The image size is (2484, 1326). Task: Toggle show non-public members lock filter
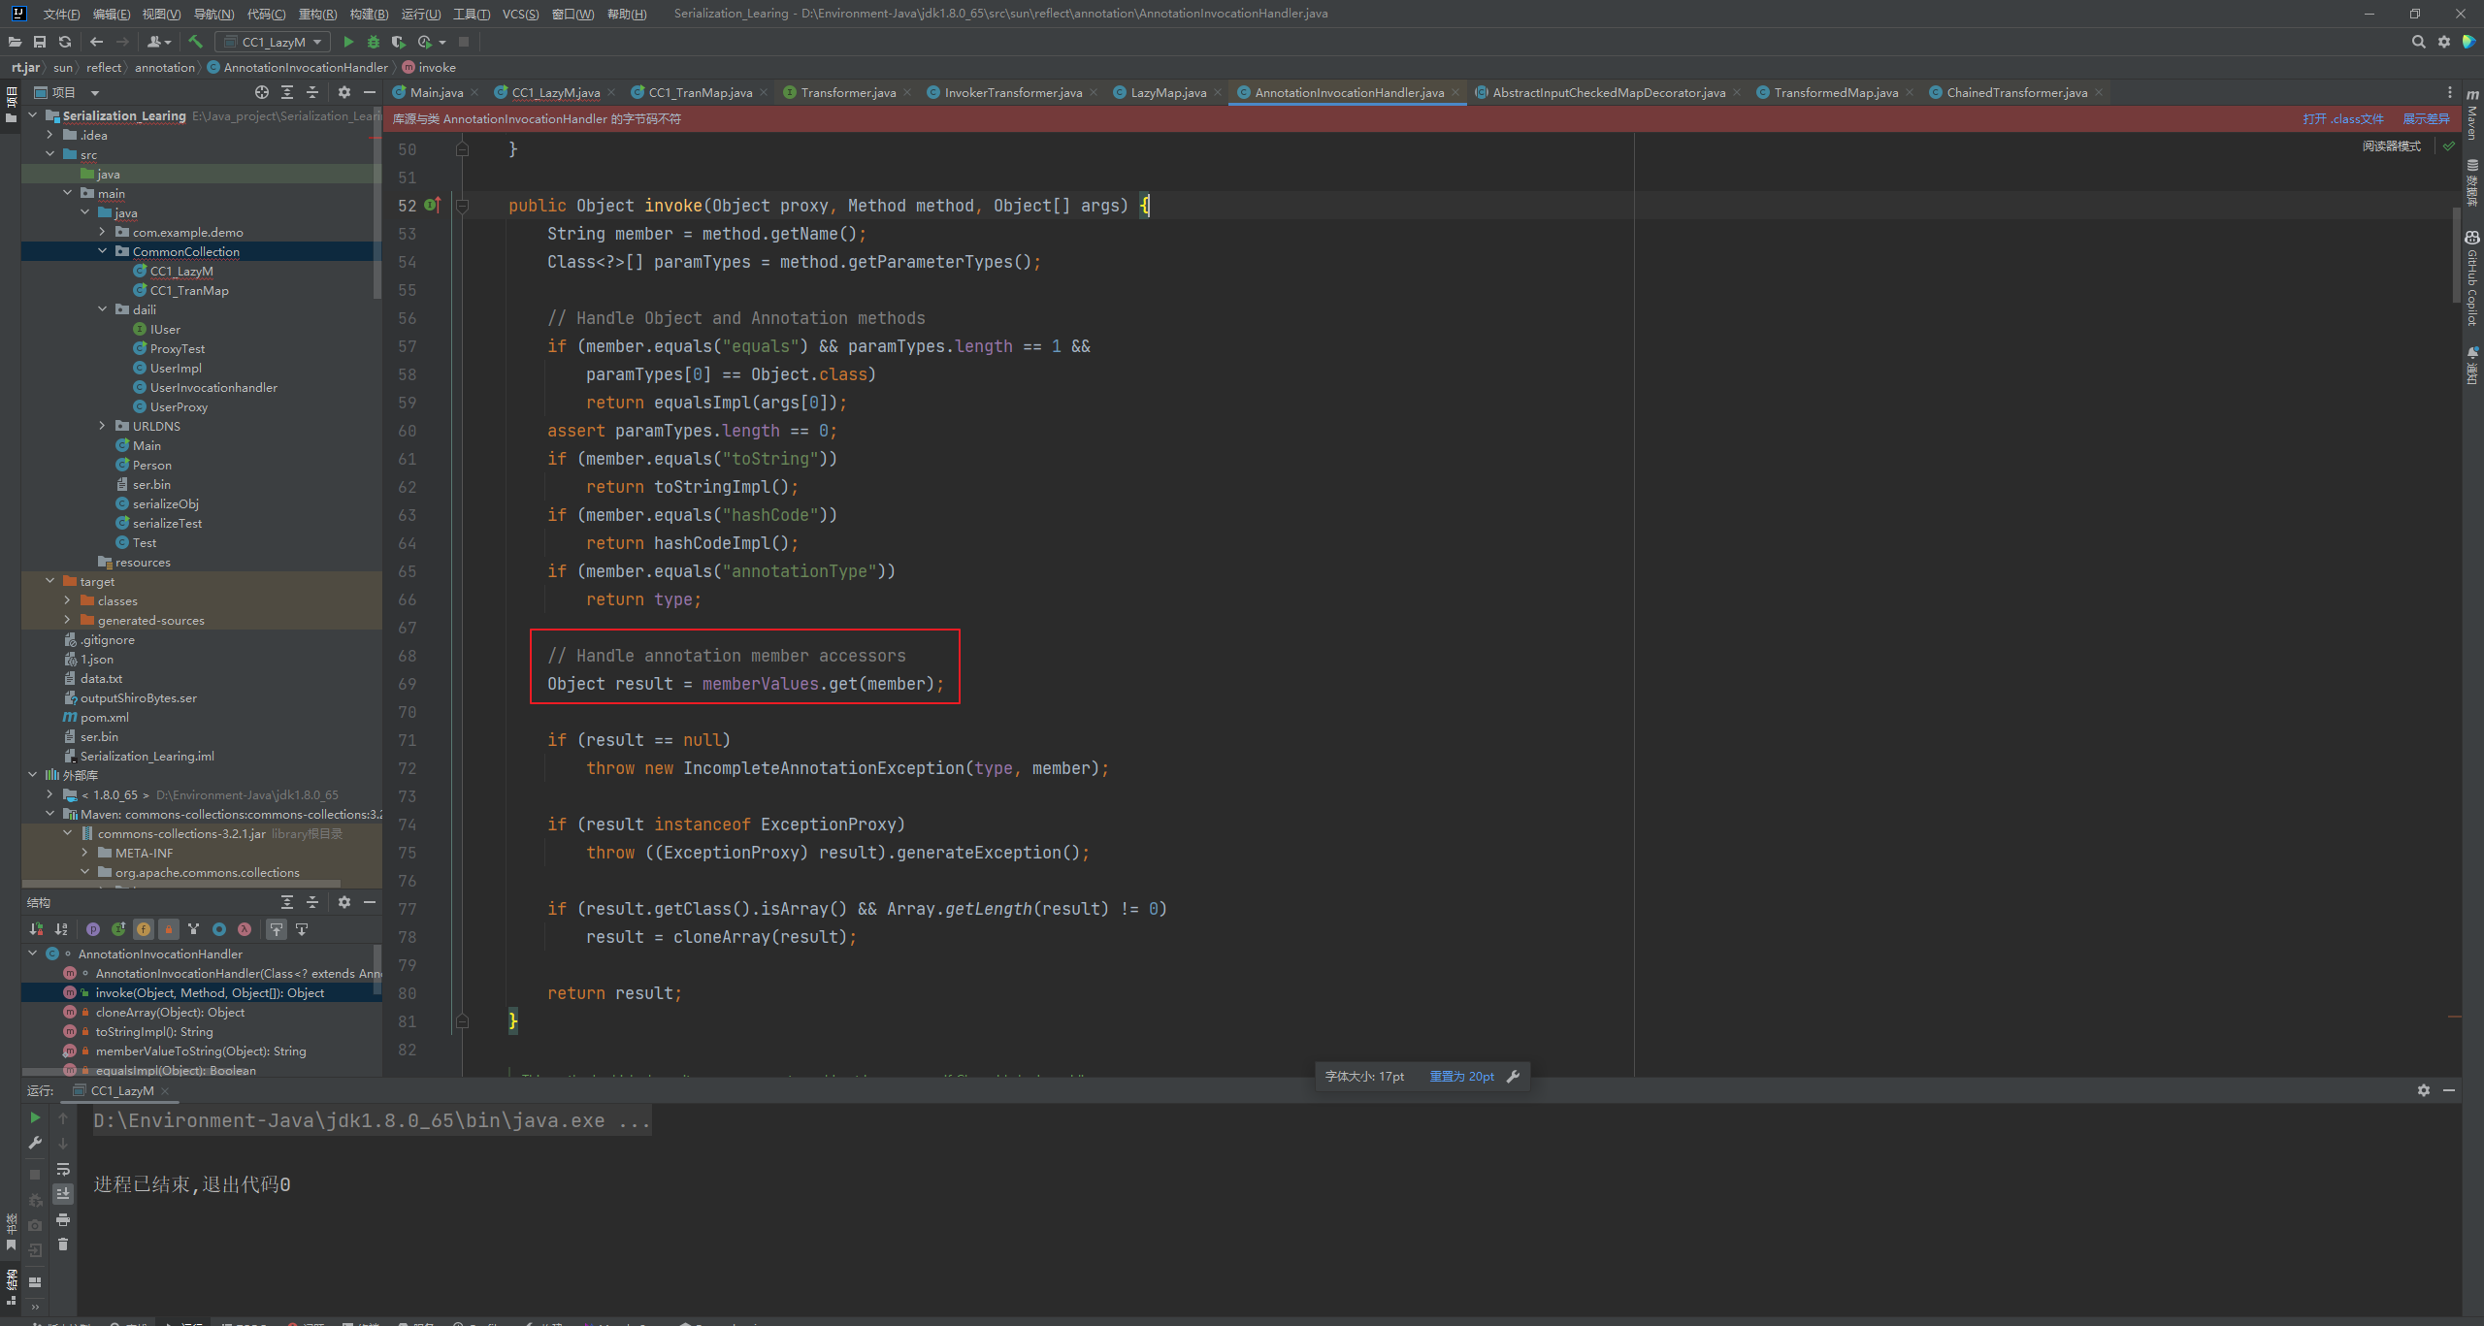tap(169, 929)
